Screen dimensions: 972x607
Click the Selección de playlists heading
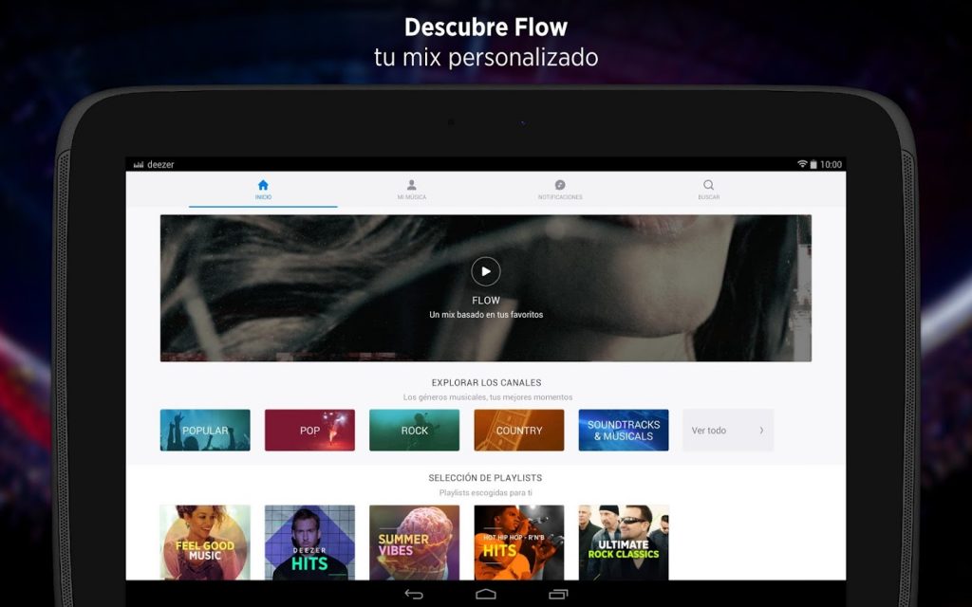[485, 478]
